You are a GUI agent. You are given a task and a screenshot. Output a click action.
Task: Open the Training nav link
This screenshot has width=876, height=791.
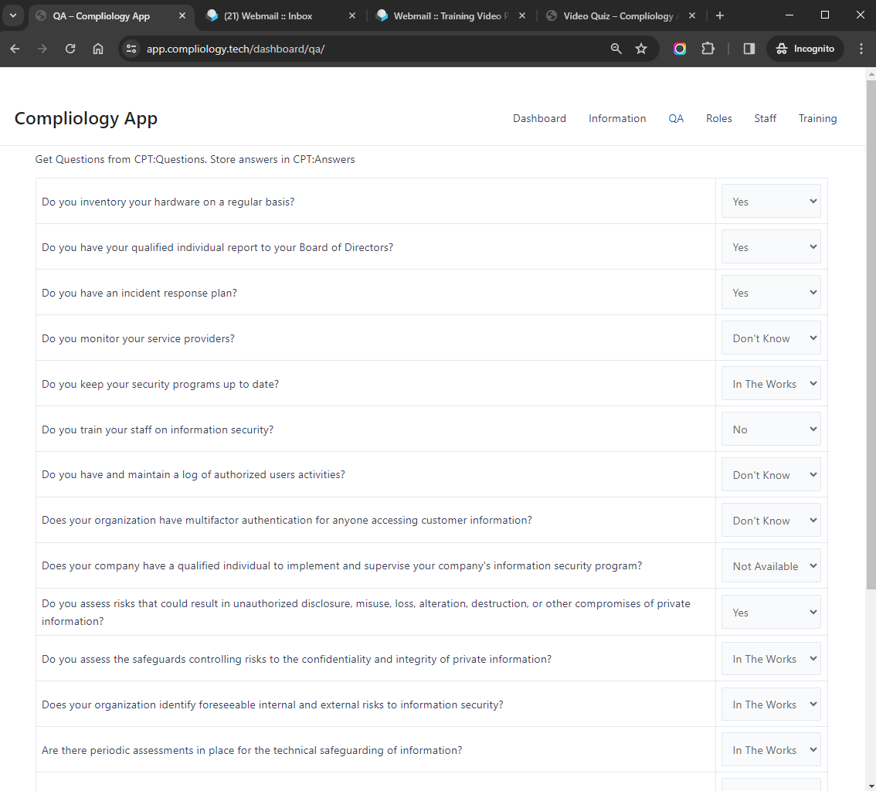click(x=817, y=118)
